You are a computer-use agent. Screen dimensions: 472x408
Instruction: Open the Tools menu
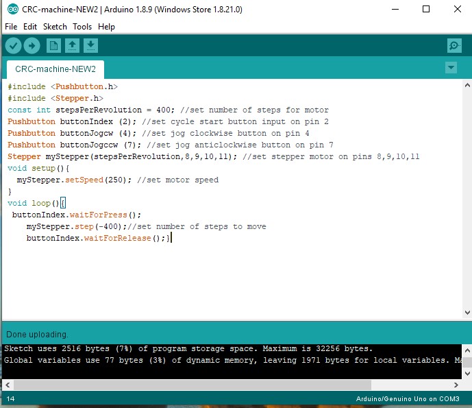[82, 27]
